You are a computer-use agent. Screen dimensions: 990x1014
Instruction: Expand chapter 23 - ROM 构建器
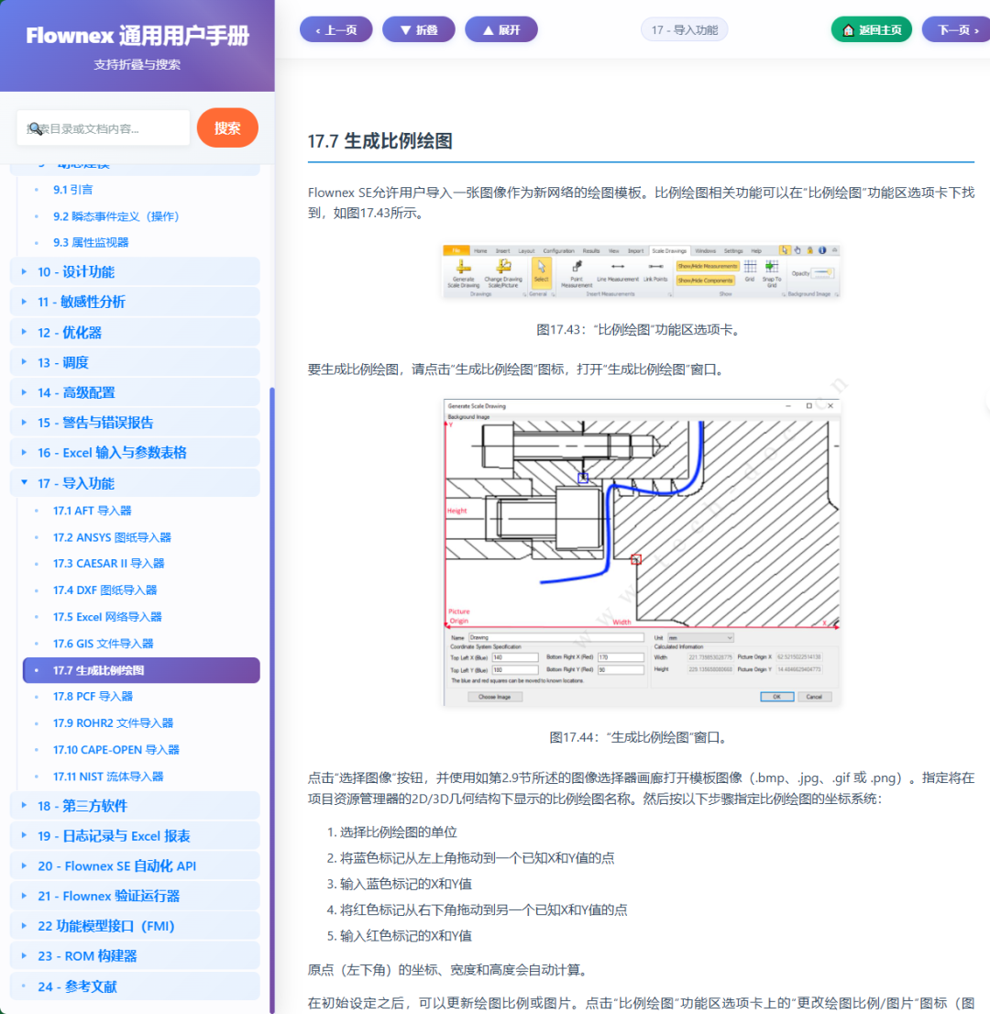[135, 956]
